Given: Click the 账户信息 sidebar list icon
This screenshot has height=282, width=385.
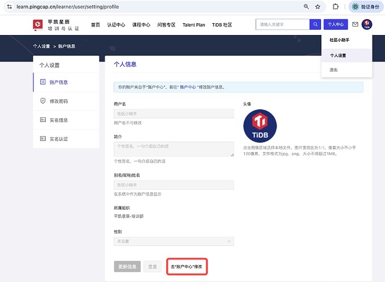Looking at the screenshot, I should tap(43, 82).
